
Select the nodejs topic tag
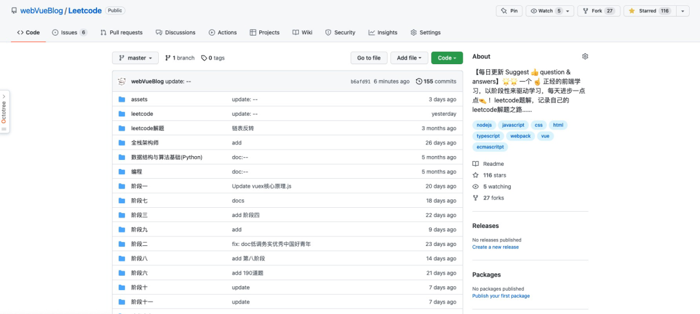(484, 126)
